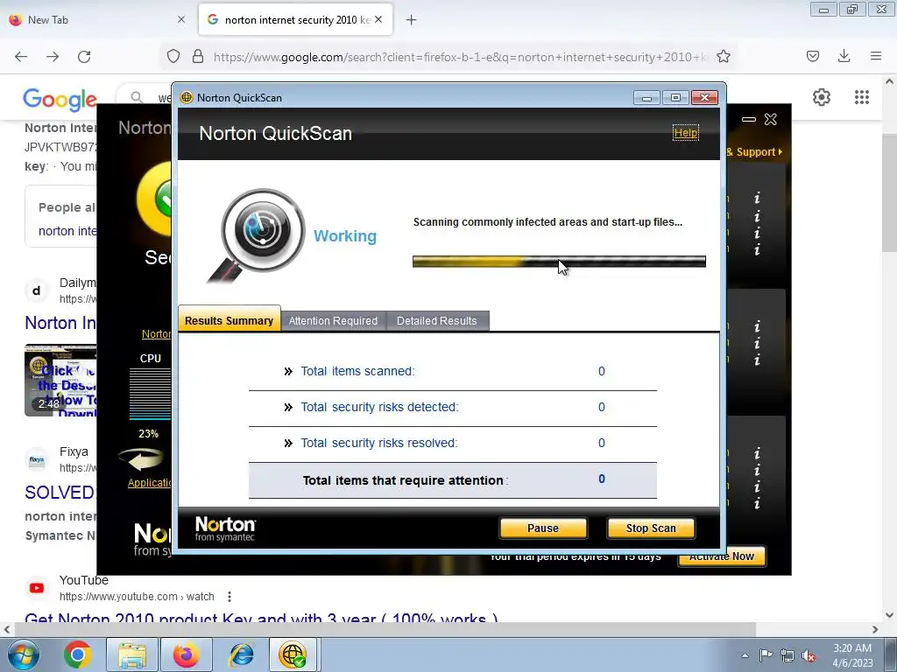Go back in Firefox
Image resolution: width=897 pixels, height=672 pixels.
pos(21,57)
